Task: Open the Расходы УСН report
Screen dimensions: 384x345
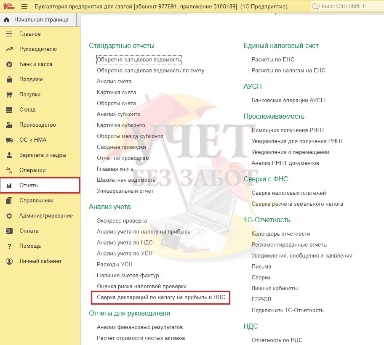Action: (115, 265)
